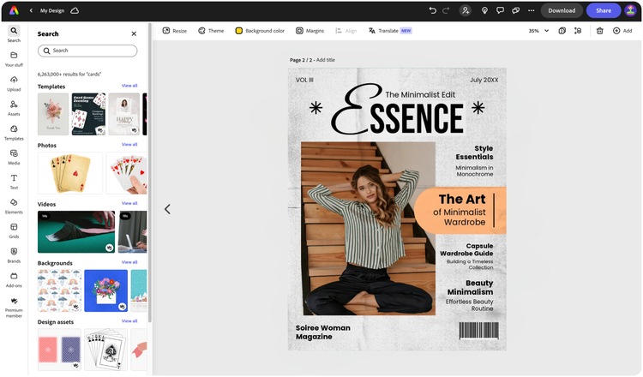Open the lightbulb tips icon
Image resolution: width=643 pixels, height=377 pixels.
(x=484, y=10)
